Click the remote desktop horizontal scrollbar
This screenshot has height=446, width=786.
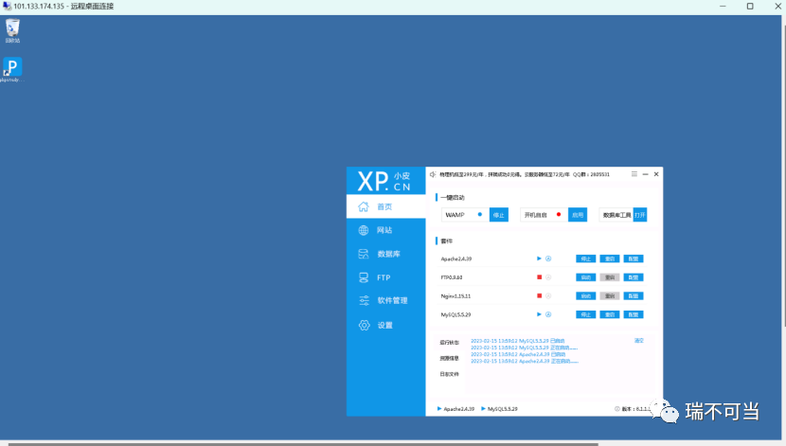pos(303,443)
